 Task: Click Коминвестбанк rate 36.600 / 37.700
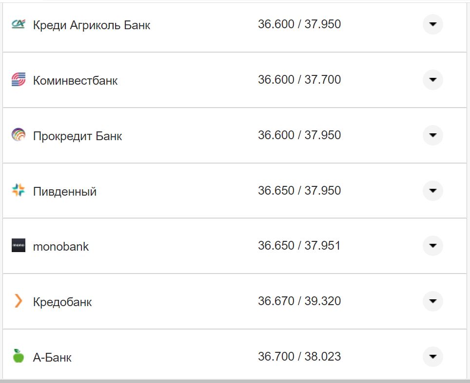tap(299, 80)
